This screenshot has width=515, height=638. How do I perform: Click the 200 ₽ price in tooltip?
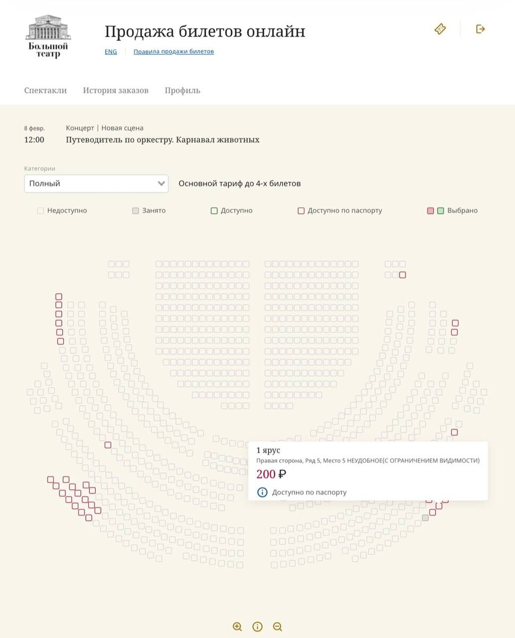tap(271, 474)
